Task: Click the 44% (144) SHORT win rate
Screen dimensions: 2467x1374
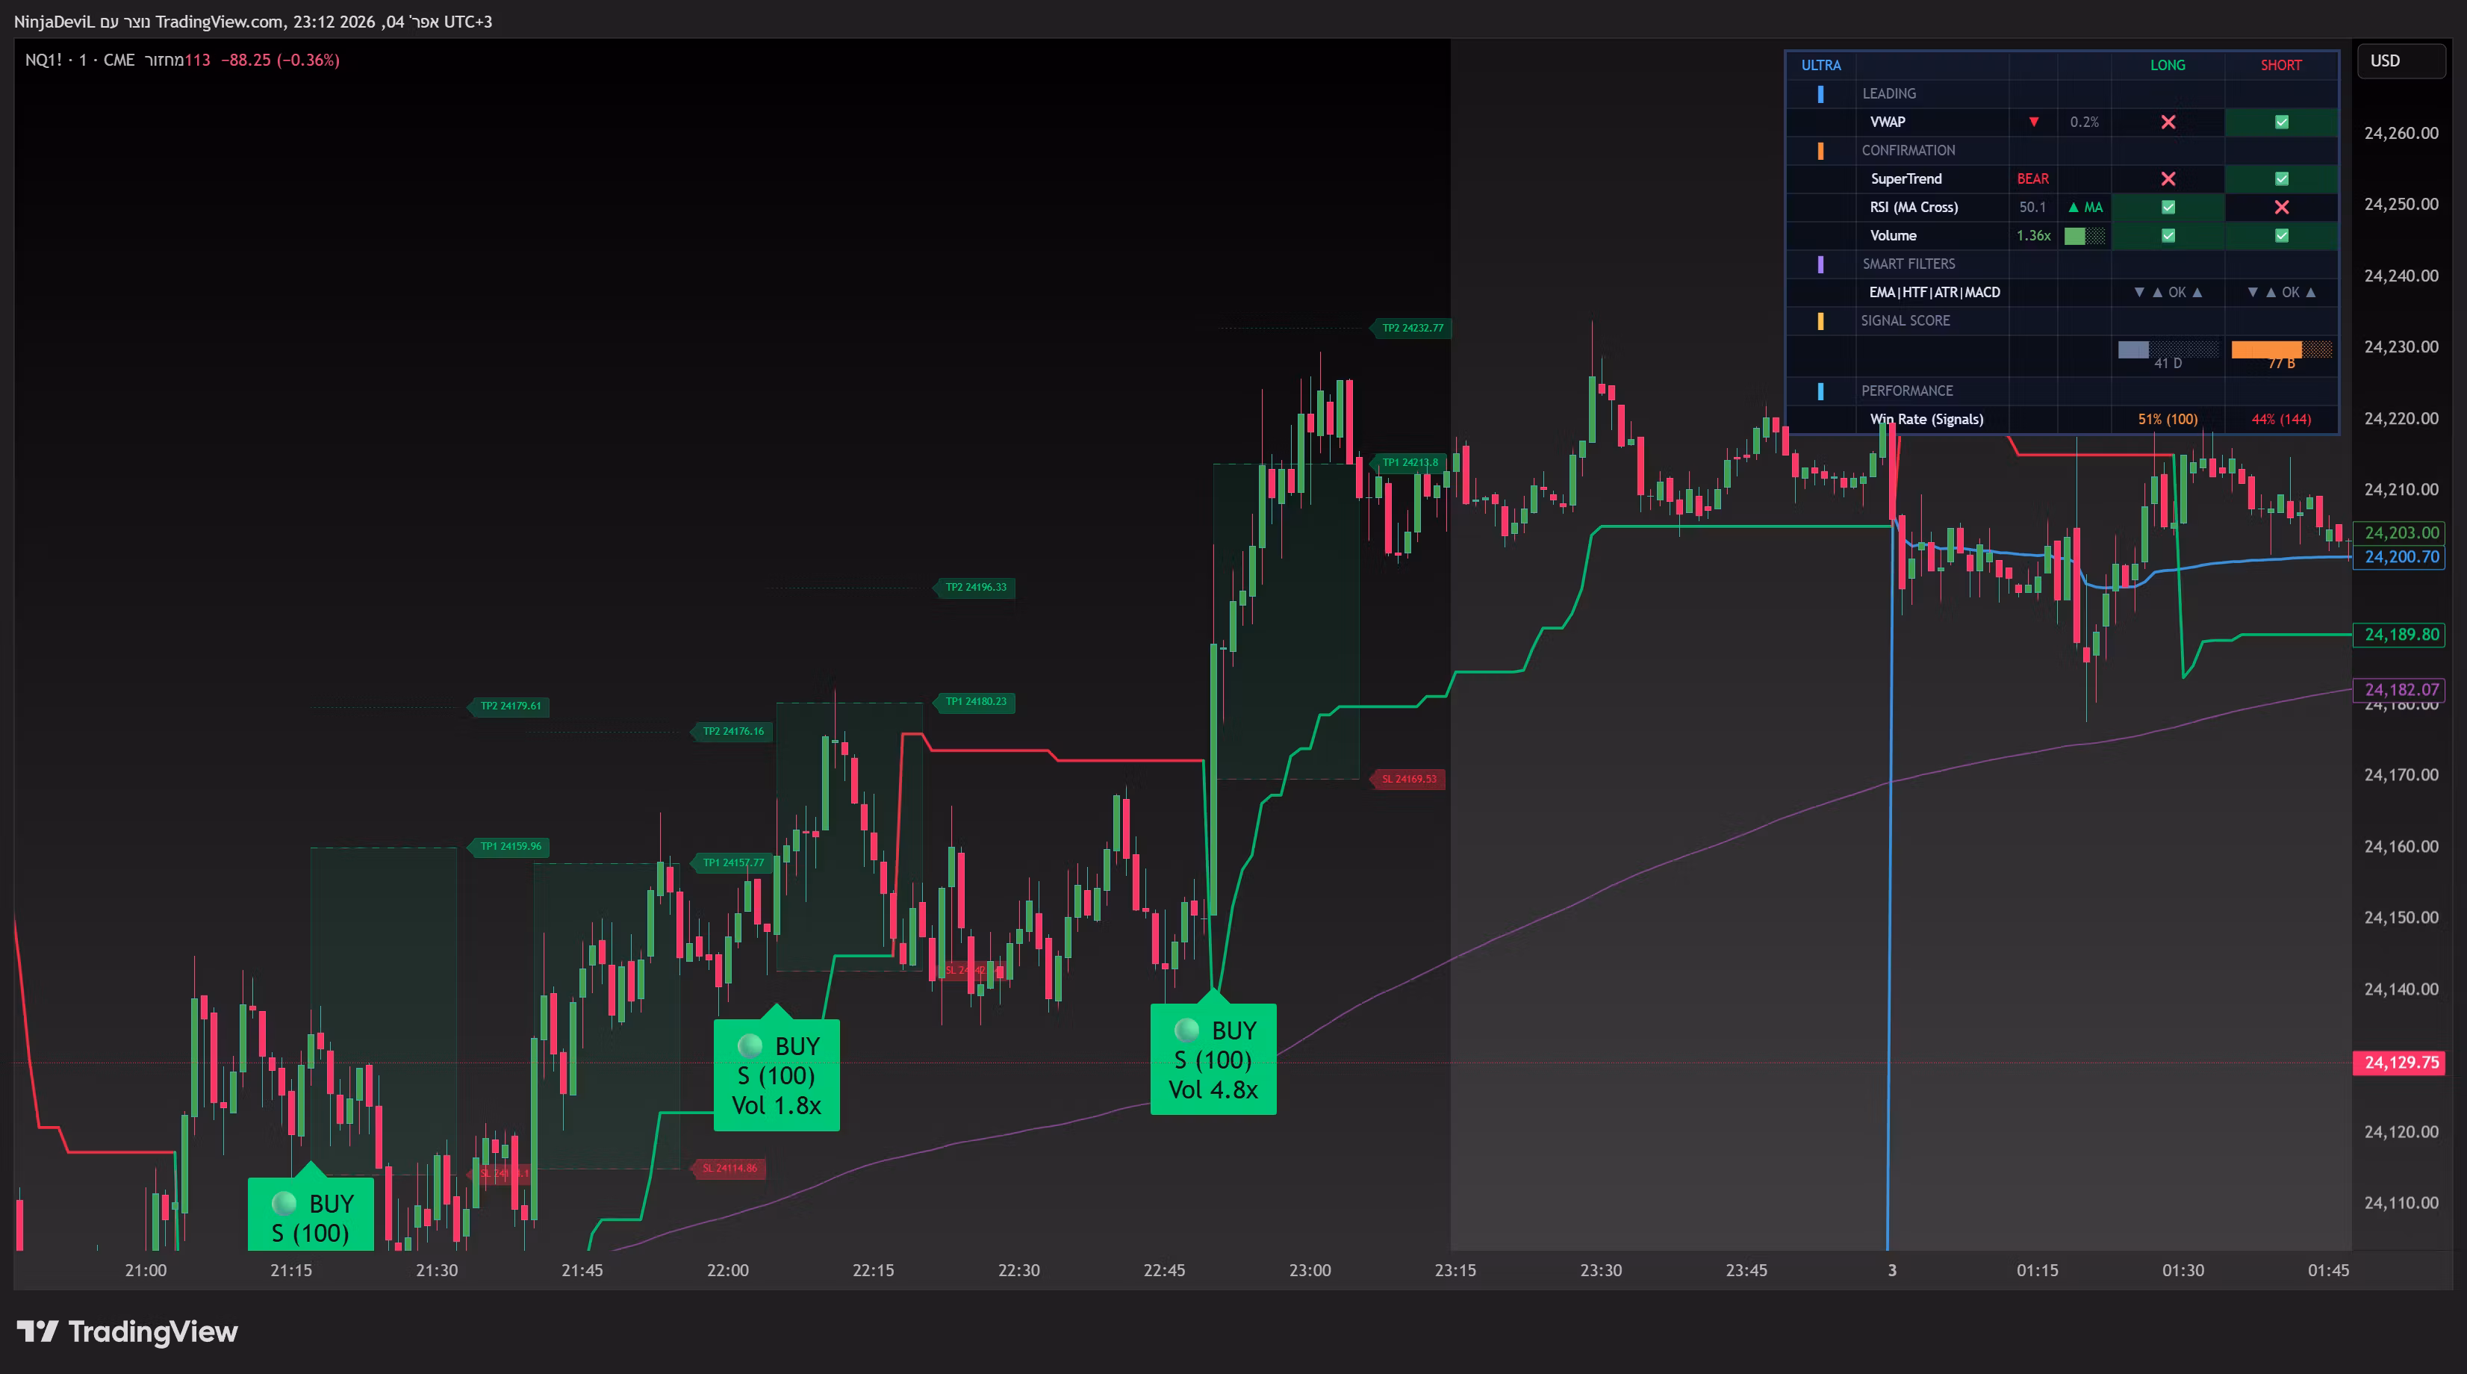Action: tap(2281, 420)
